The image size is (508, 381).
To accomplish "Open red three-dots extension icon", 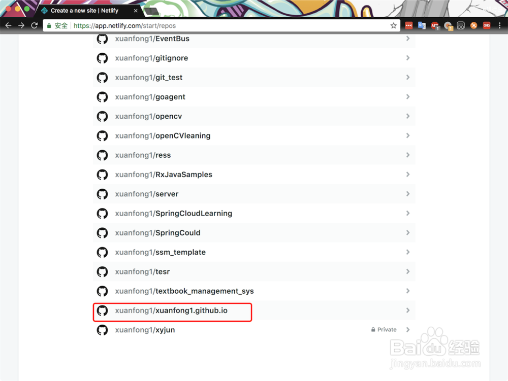I will pyautogui.click(x=409, y=25).
